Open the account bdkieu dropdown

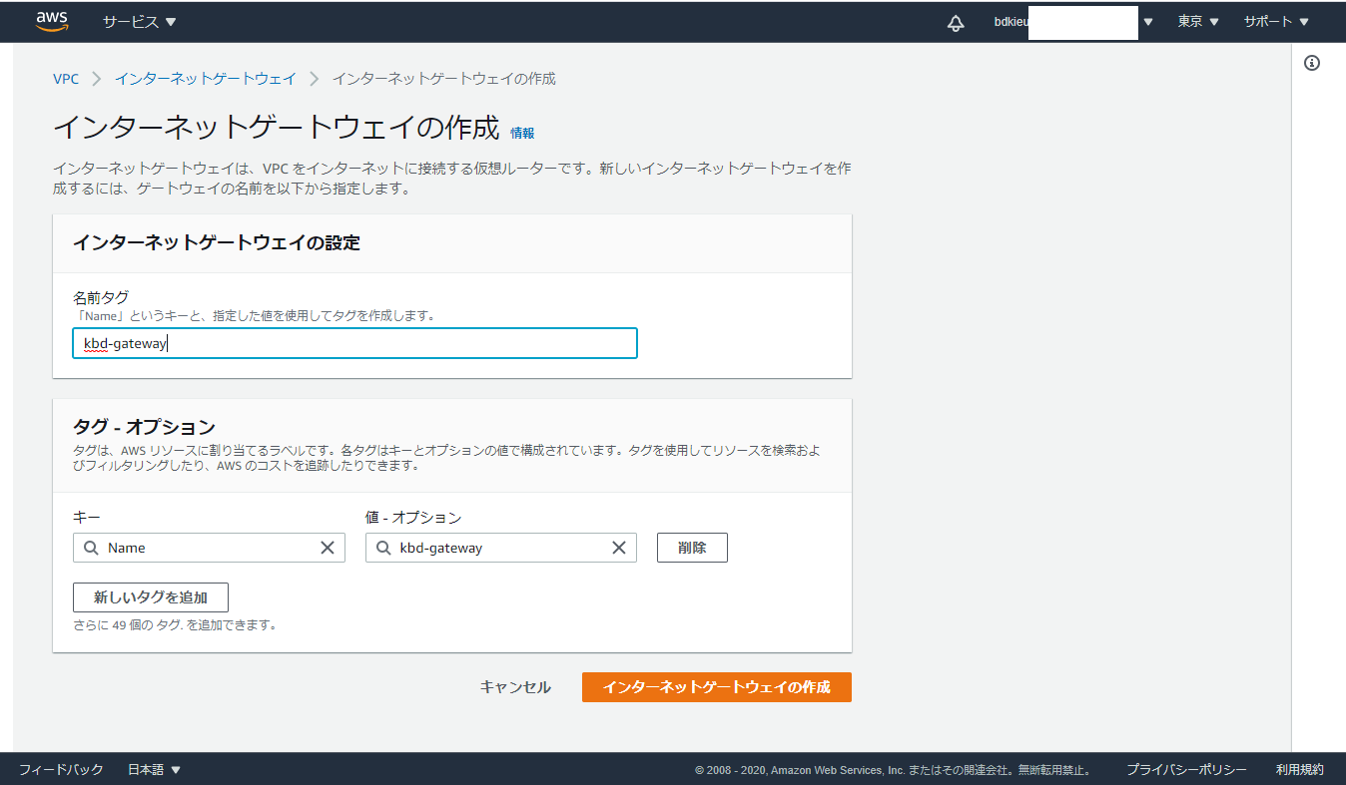[x=1073, y=22]
